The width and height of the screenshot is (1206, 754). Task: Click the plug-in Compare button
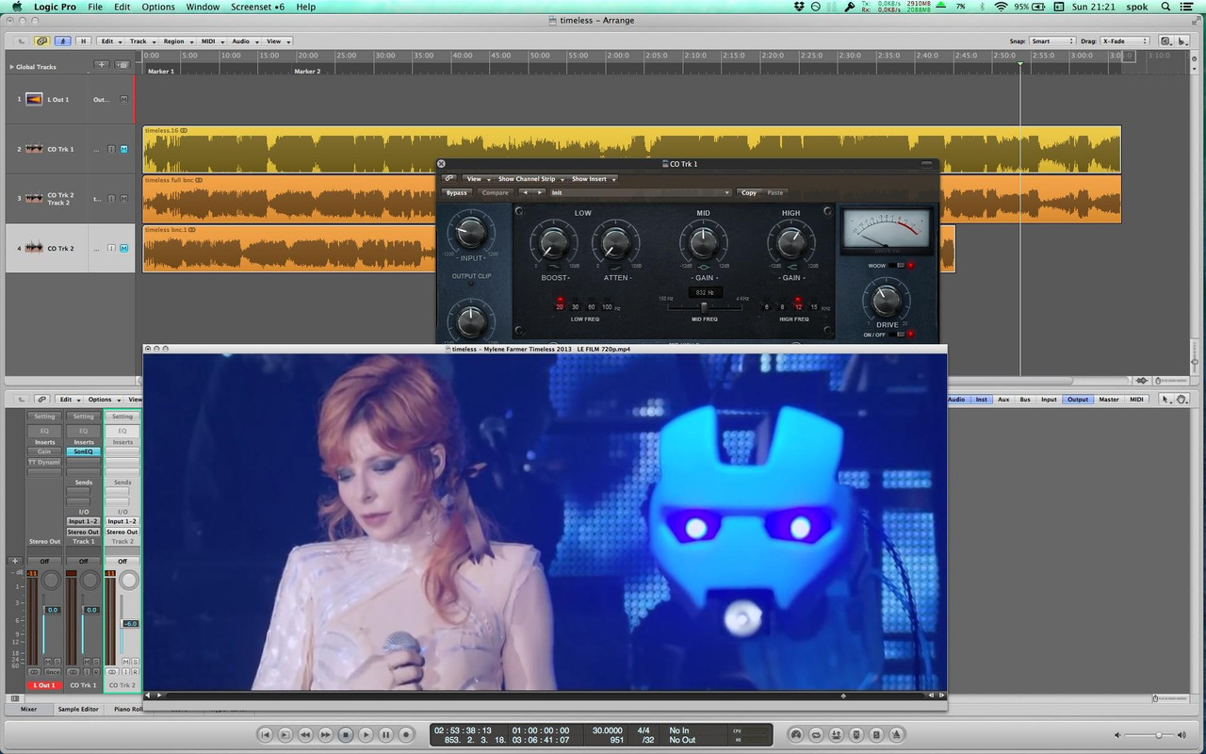pyautogui.click(x=495, y=192)
